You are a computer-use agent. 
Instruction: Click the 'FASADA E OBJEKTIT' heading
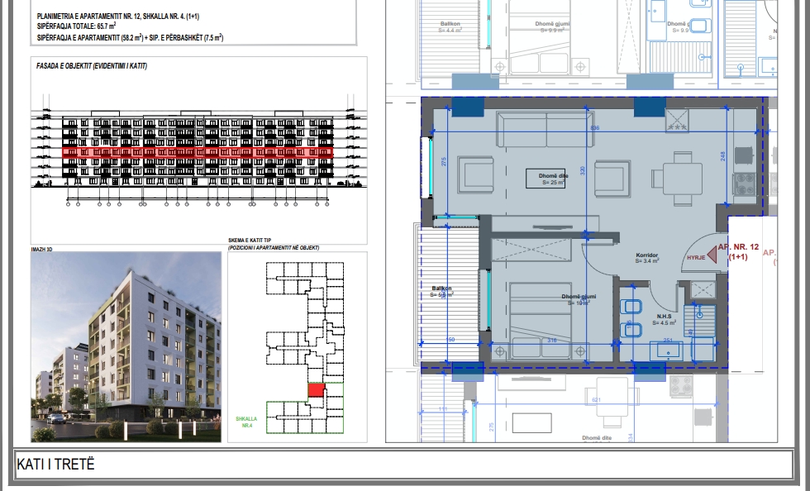91,66
